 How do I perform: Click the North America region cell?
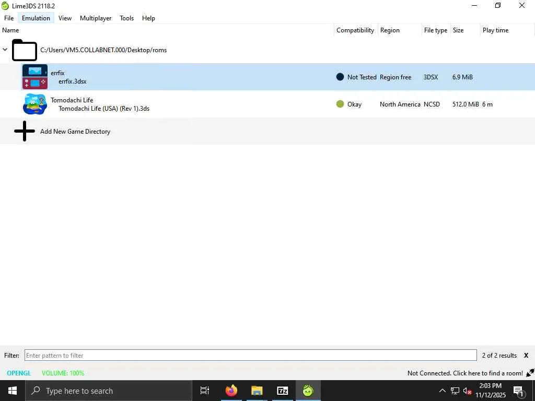(400, 104)
